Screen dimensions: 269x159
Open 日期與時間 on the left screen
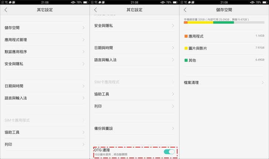45,86
